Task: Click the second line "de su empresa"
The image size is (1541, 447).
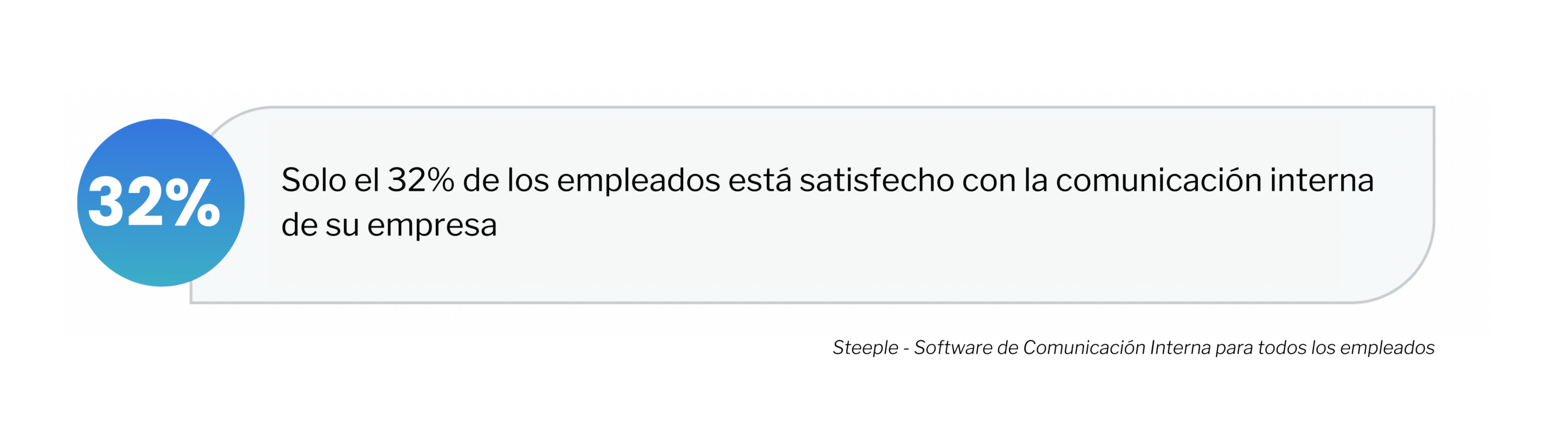Action: (389, 226)
